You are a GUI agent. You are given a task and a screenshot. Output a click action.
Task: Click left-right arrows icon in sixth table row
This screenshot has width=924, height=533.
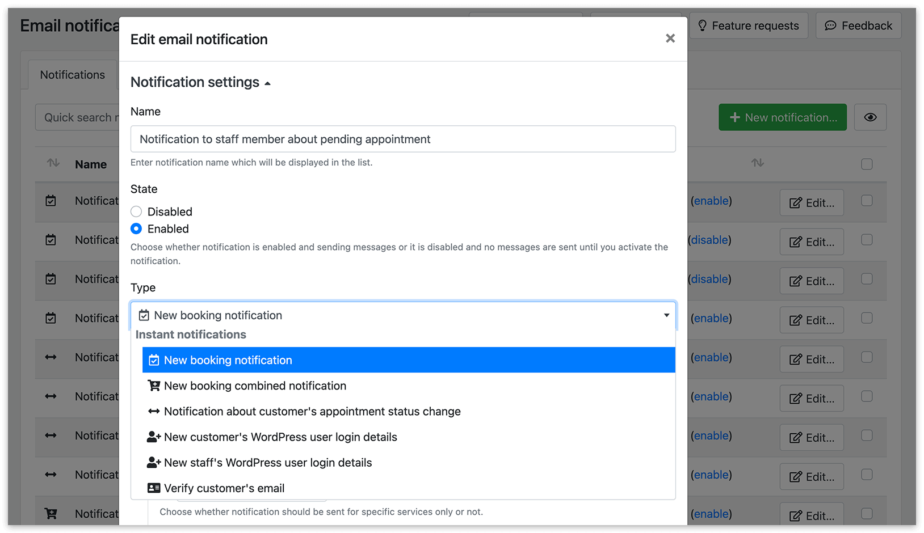pos(51,396)
